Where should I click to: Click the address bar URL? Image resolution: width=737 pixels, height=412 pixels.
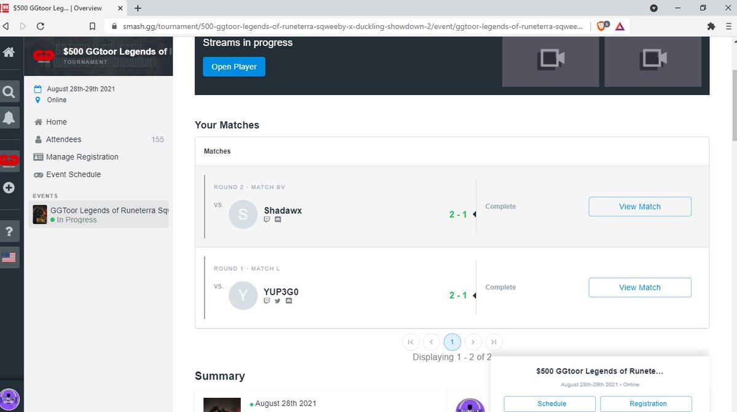click(x=352, y=26)
